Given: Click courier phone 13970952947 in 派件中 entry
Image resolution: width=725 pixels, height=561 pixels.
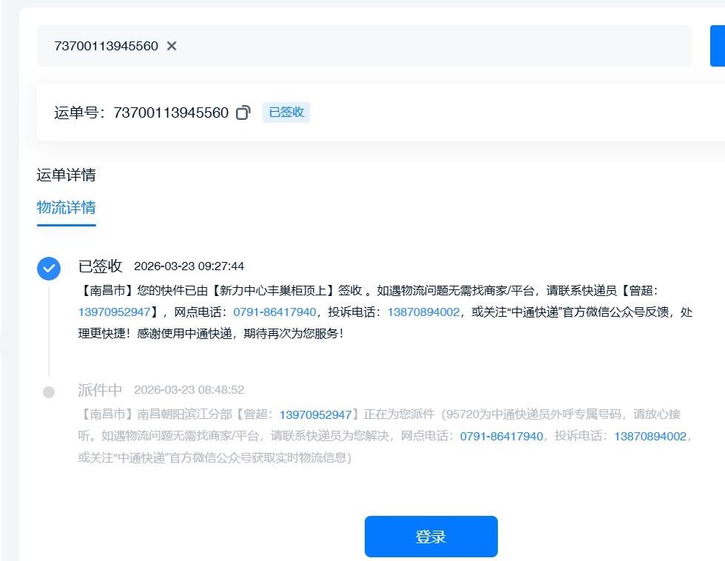Looking at the screenshot, I should coord(315,414).
